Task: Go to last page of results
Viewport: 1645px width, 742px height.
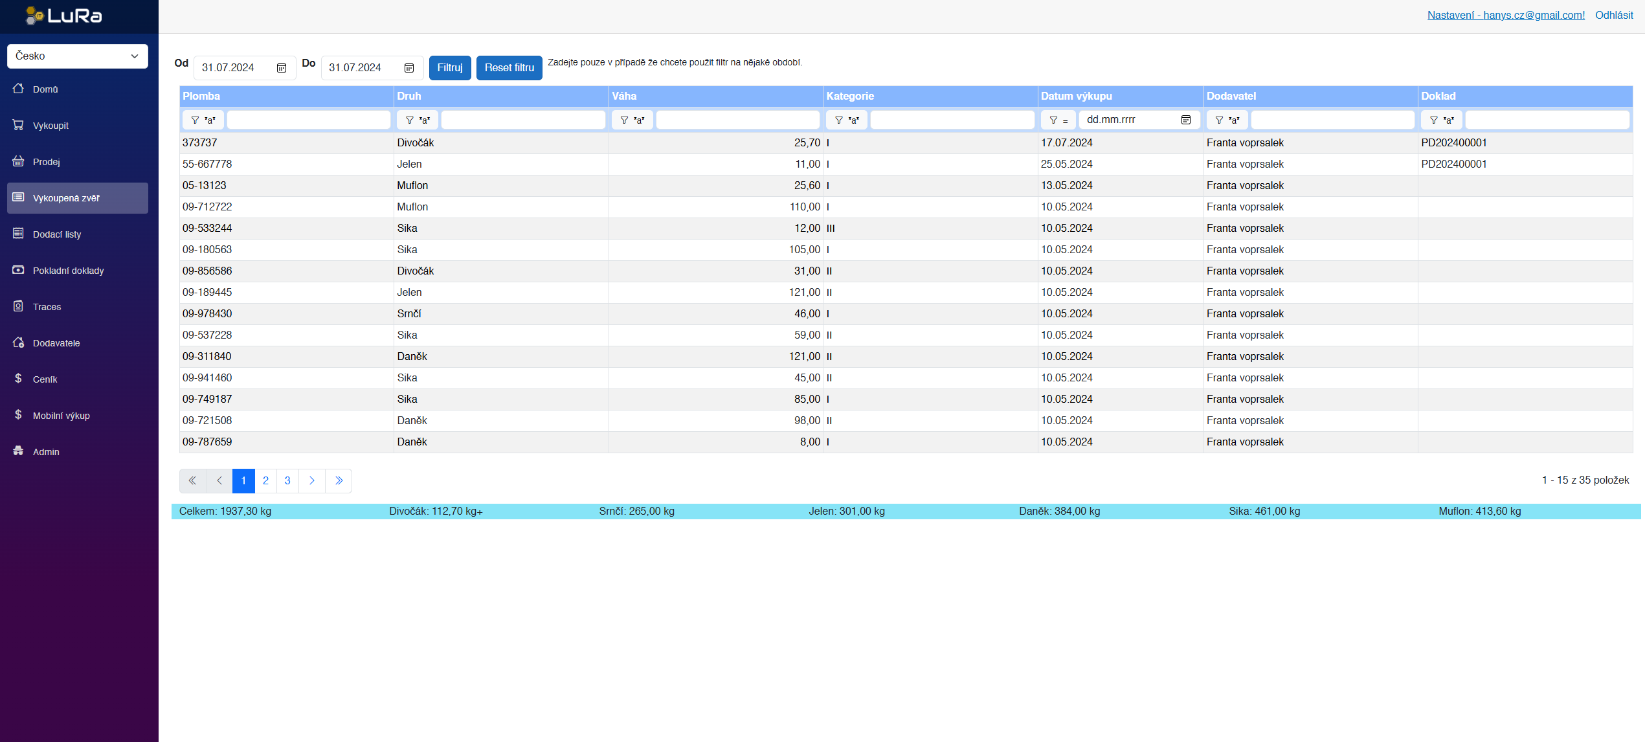Action: pos(339,480)
